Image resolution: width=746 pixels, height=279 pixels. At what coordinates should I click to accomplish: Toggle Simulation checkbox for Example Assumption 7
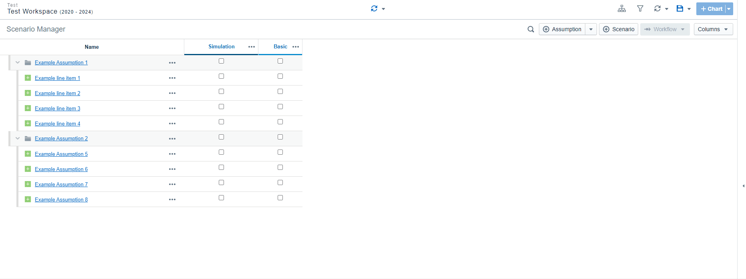coord(221,183)
